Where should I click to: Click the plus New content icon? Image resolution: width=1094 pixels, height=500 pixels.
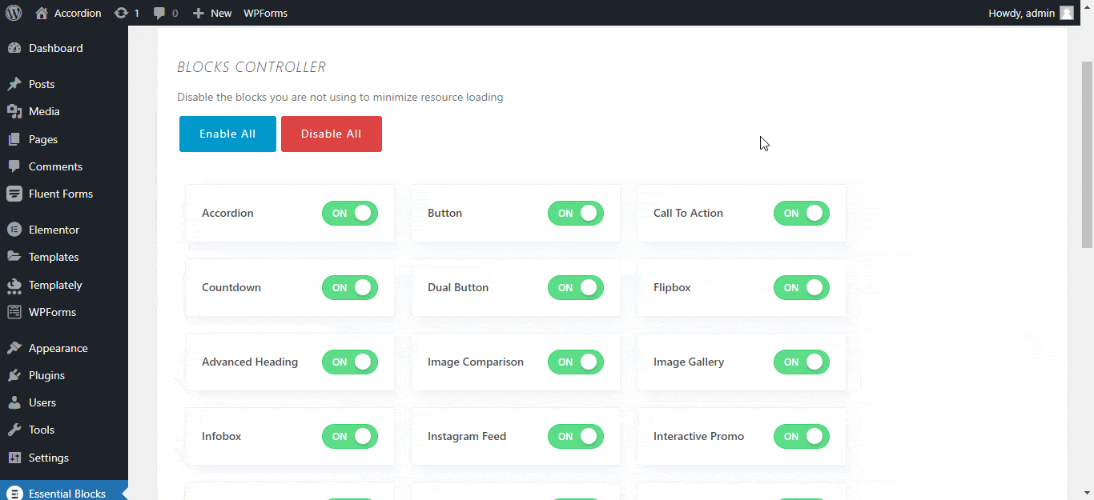[199, 13]
